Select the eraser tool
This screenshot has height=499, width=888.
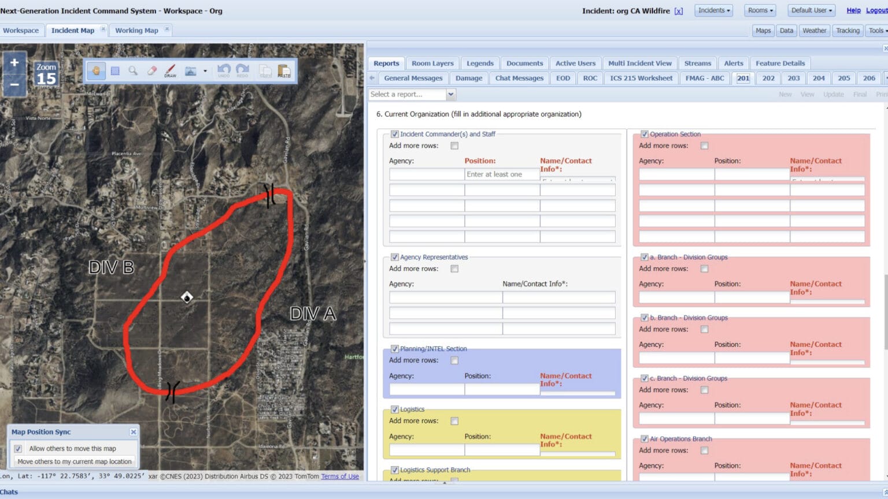point(151,71)
